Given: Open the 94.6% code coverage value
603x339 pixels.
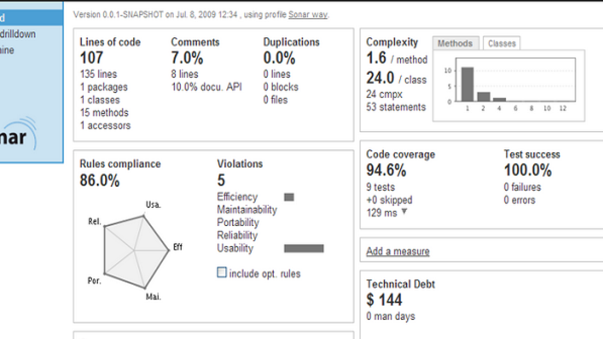Looking at the screenshot, I should click(386, 170).
